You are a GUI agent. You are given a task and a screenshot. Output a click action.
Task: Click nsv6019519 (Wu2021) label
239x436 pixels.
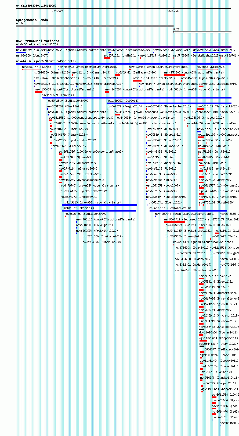pyautogui.click(x=155, y=55)
